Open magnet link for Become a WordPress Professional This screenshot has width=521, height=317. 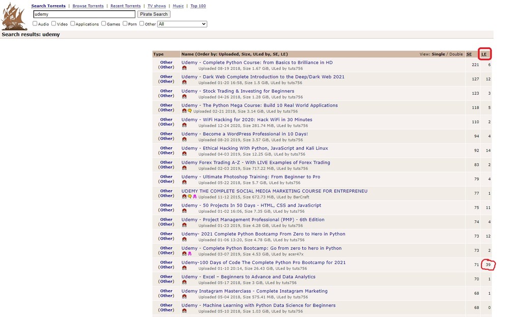click(184, 139)
